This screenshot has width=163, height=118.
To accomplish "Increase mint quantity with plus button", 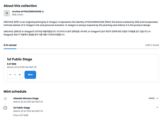I will [x=20, y=75].
